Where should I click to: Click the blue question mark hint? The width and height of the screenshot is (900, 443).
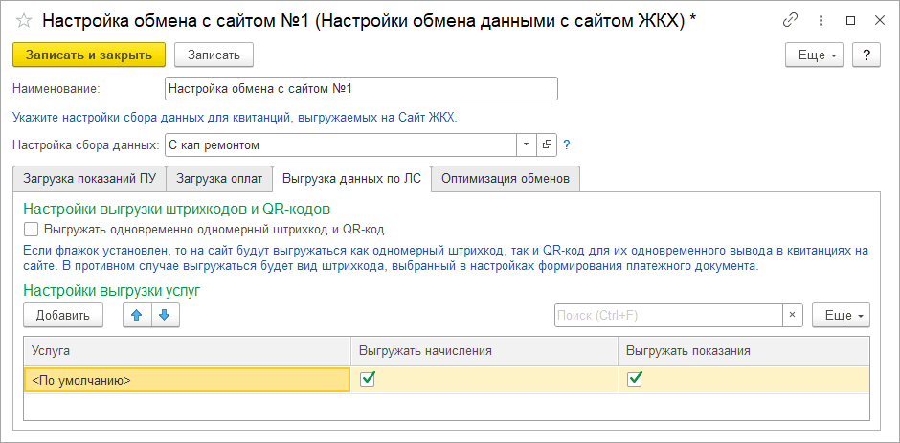point(566,145)
